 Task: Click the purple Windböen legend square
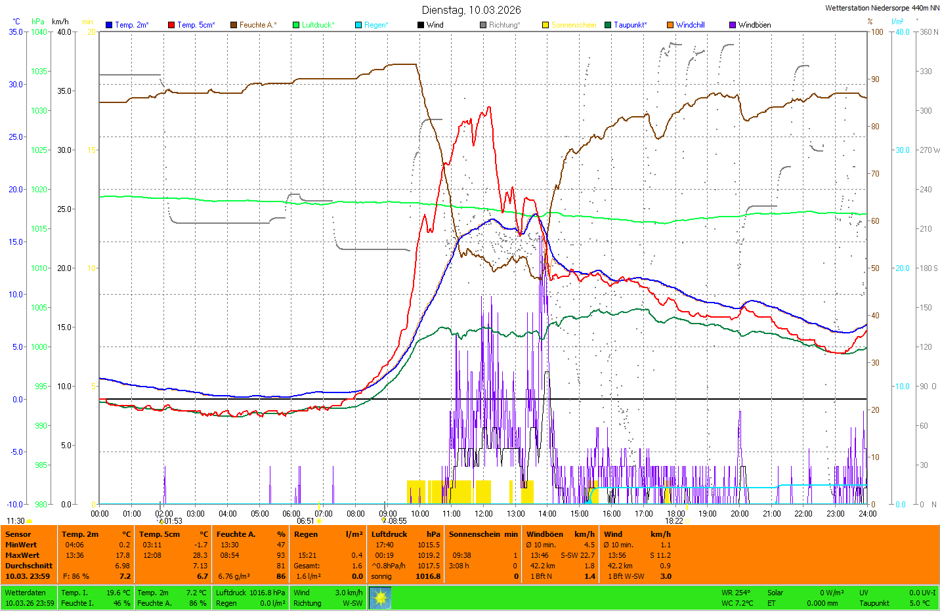(733, 25)
